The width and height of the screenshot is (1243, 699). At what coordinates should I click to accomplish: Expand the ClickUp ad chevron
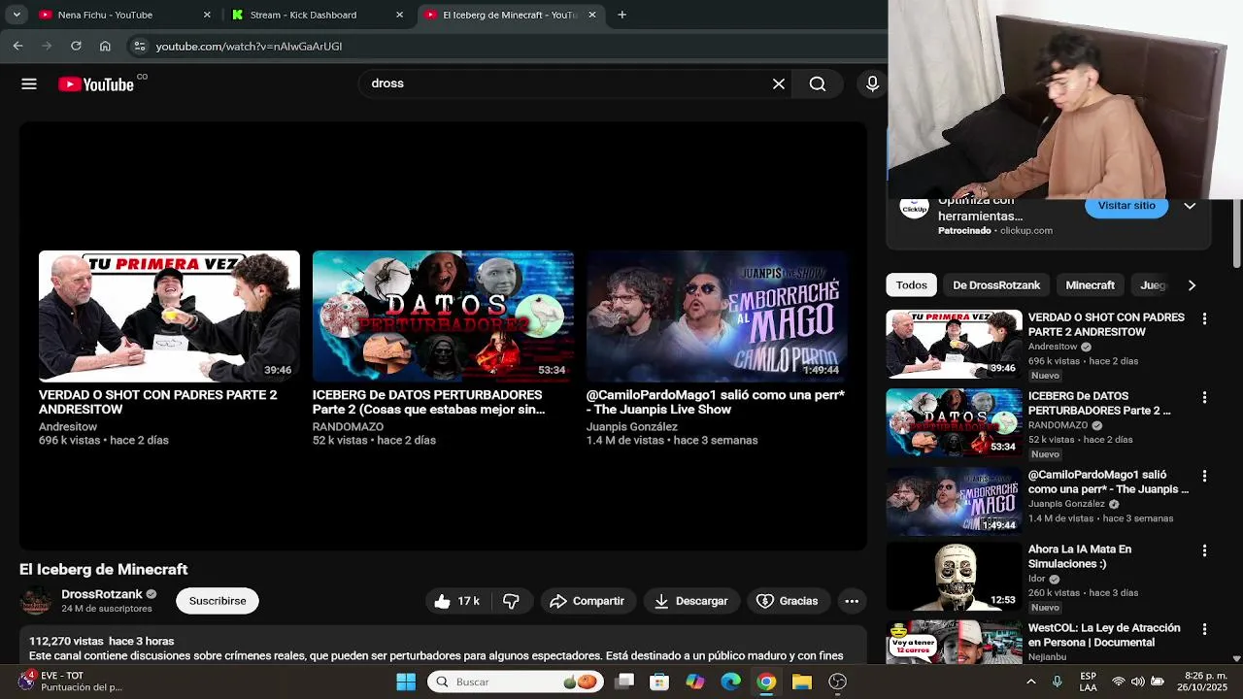1190,206
